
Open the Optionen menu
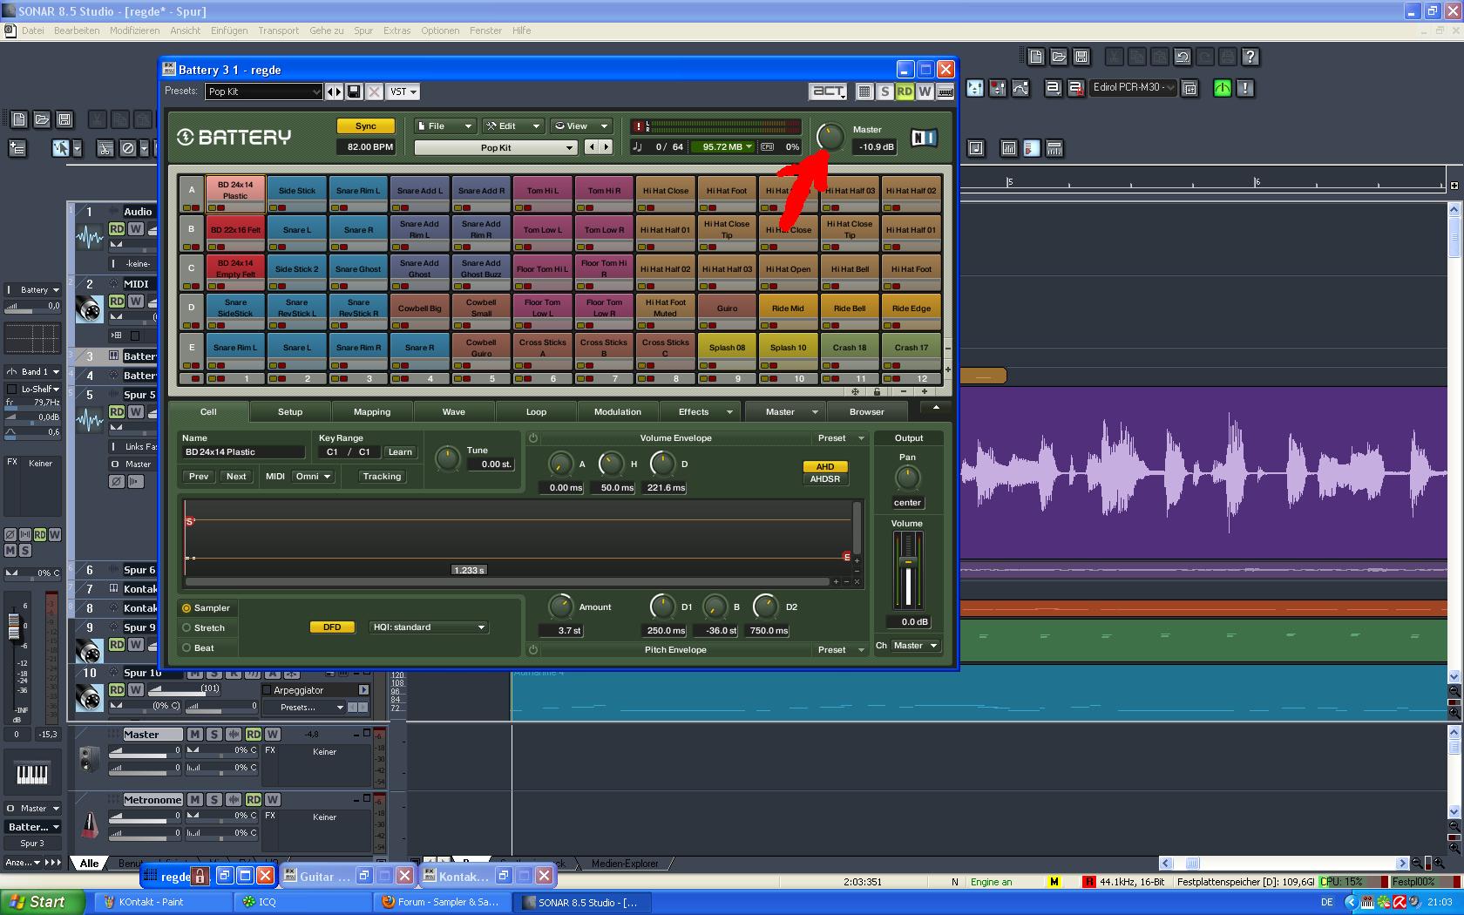point(440,30)
